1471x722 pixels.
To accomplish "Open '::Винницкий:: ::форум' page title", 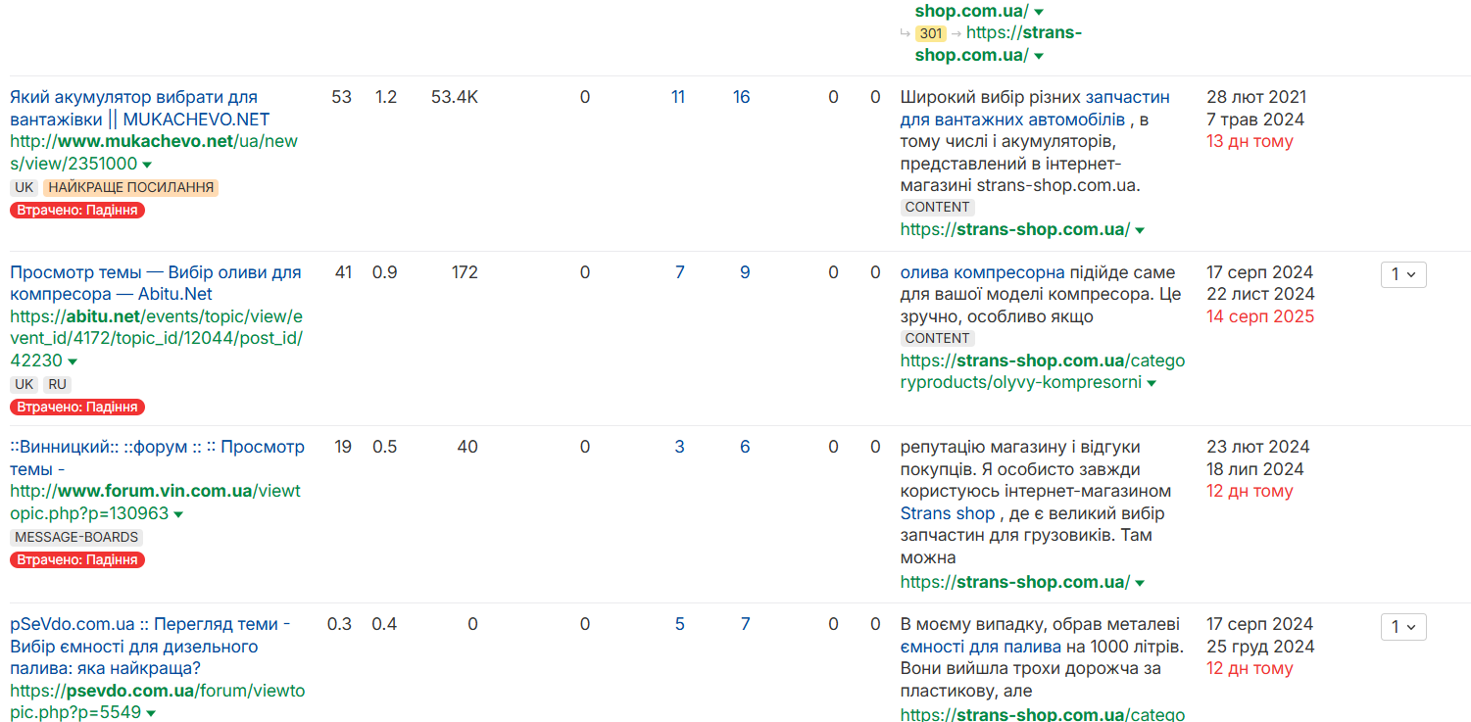I will 157,457.
